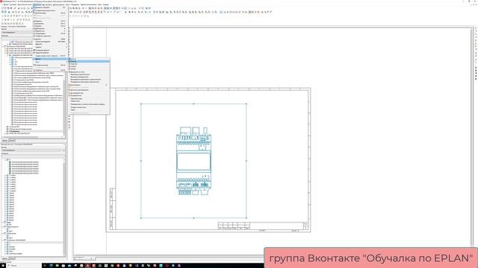Choose Удалить (Delete) in the dropdown menu
Viewport: 478px width, 268px height.
pyautogui.click(x=49, y=39)
